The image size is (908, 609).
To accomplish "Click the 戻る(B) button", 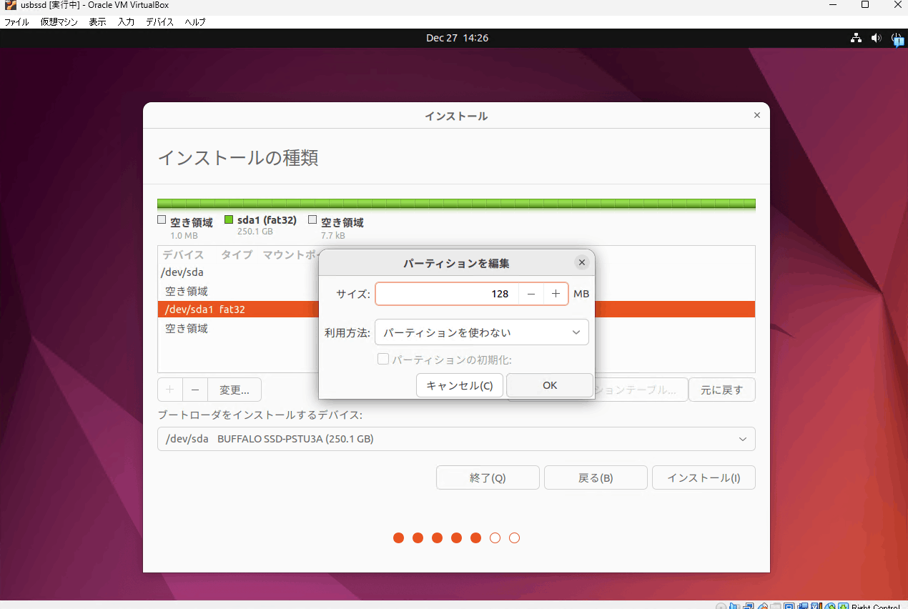I will coord(596,477).
